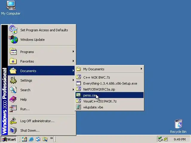Launch Outlook Express from Quick Launch

click(38, 139)
